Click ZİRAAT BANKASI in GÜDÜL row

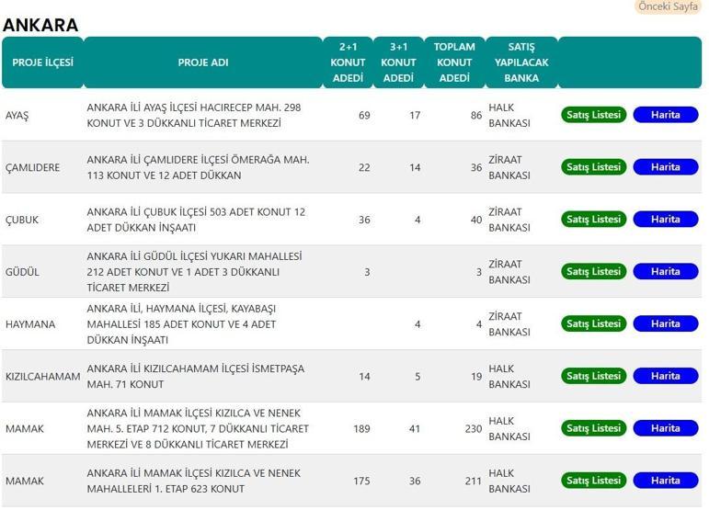coord(509,272)
